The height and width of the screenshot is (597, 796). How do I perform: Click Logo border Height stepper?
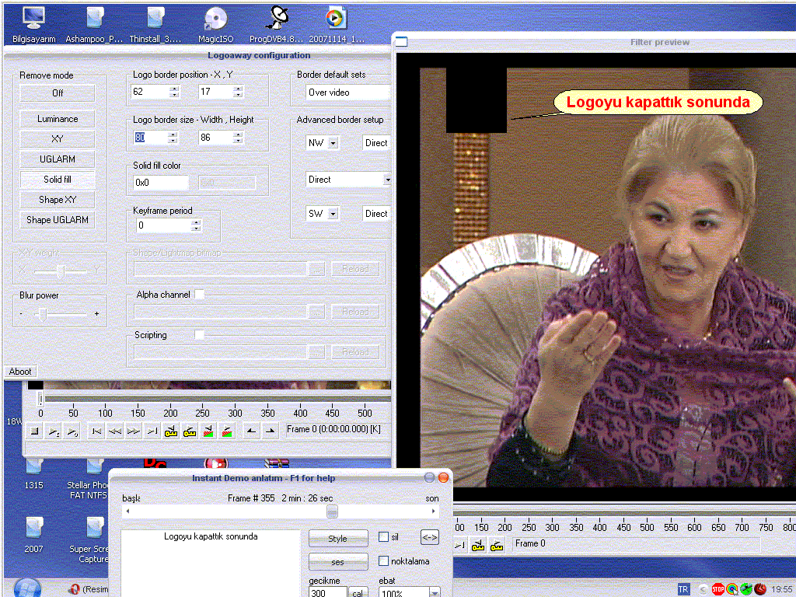238,138
